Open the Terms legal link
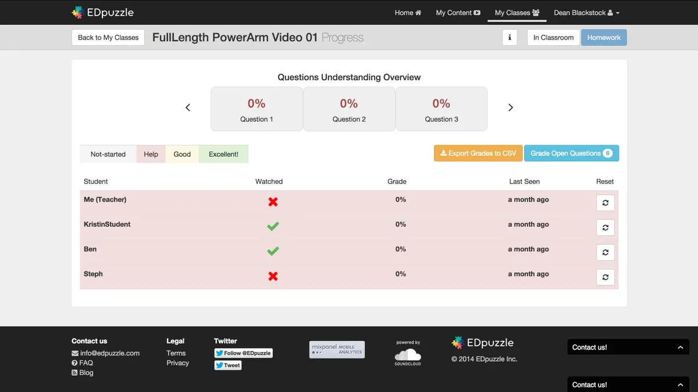This screenshot has height=392, width=698. pos(176,353)
